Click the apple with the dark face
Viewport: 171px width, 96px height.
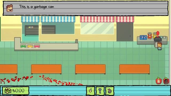tap(166, 81)
